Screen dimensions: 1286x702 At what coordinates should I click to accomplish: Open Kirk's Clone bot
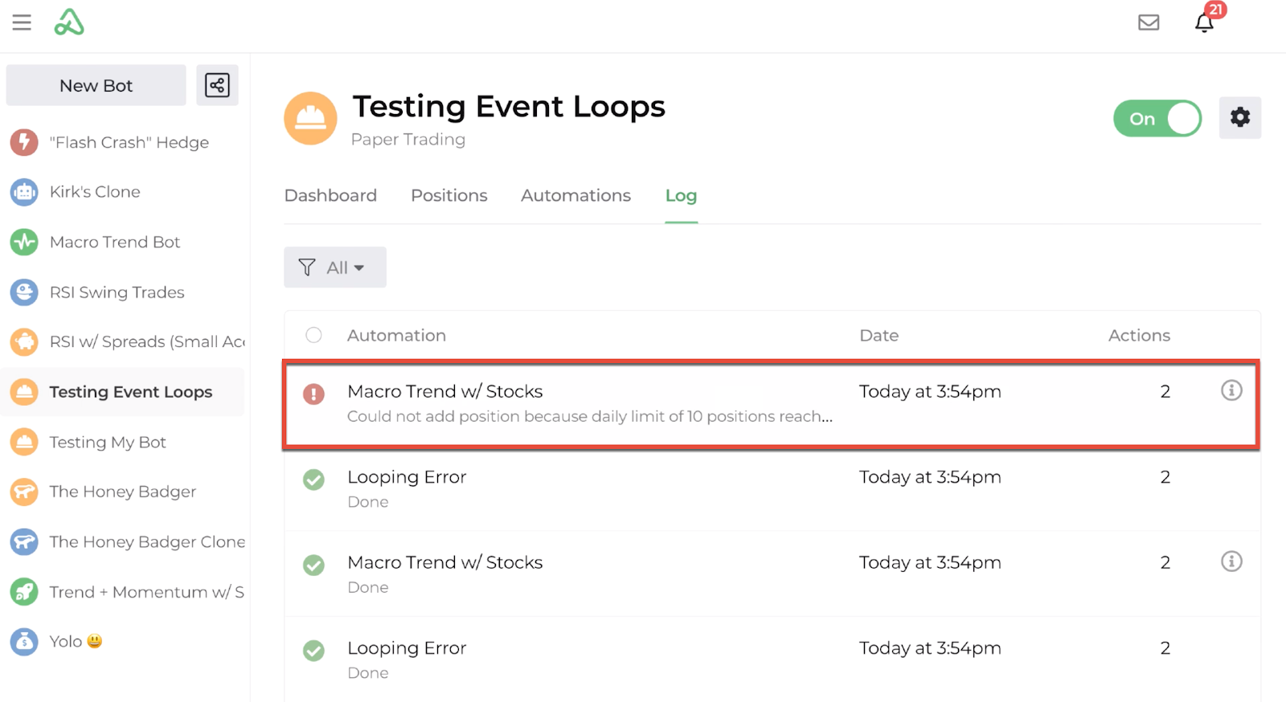(x=95, y=192)
